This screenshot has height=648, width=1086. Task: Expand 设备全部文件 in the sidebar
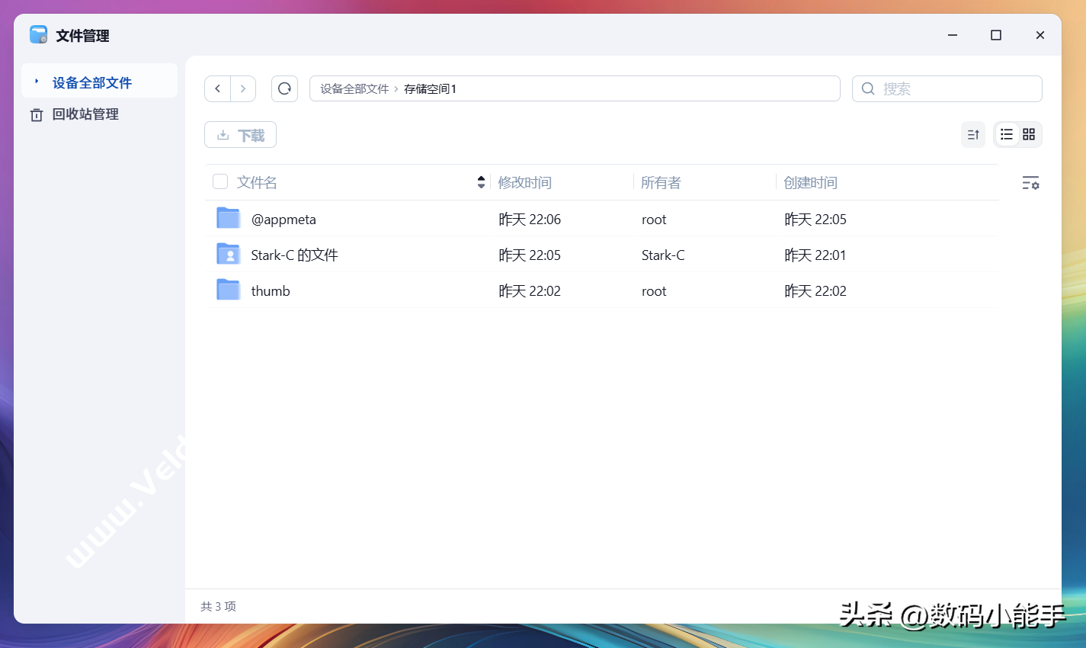[37, 81]
